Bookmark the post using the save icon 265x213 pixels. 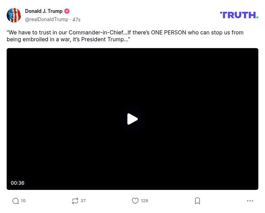coord(197,200)
